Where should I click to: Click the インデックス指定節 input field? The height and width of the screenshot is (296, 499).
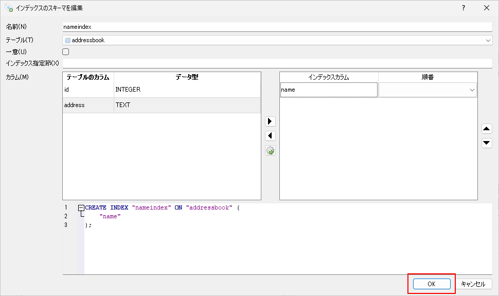(x=277, y=63)
